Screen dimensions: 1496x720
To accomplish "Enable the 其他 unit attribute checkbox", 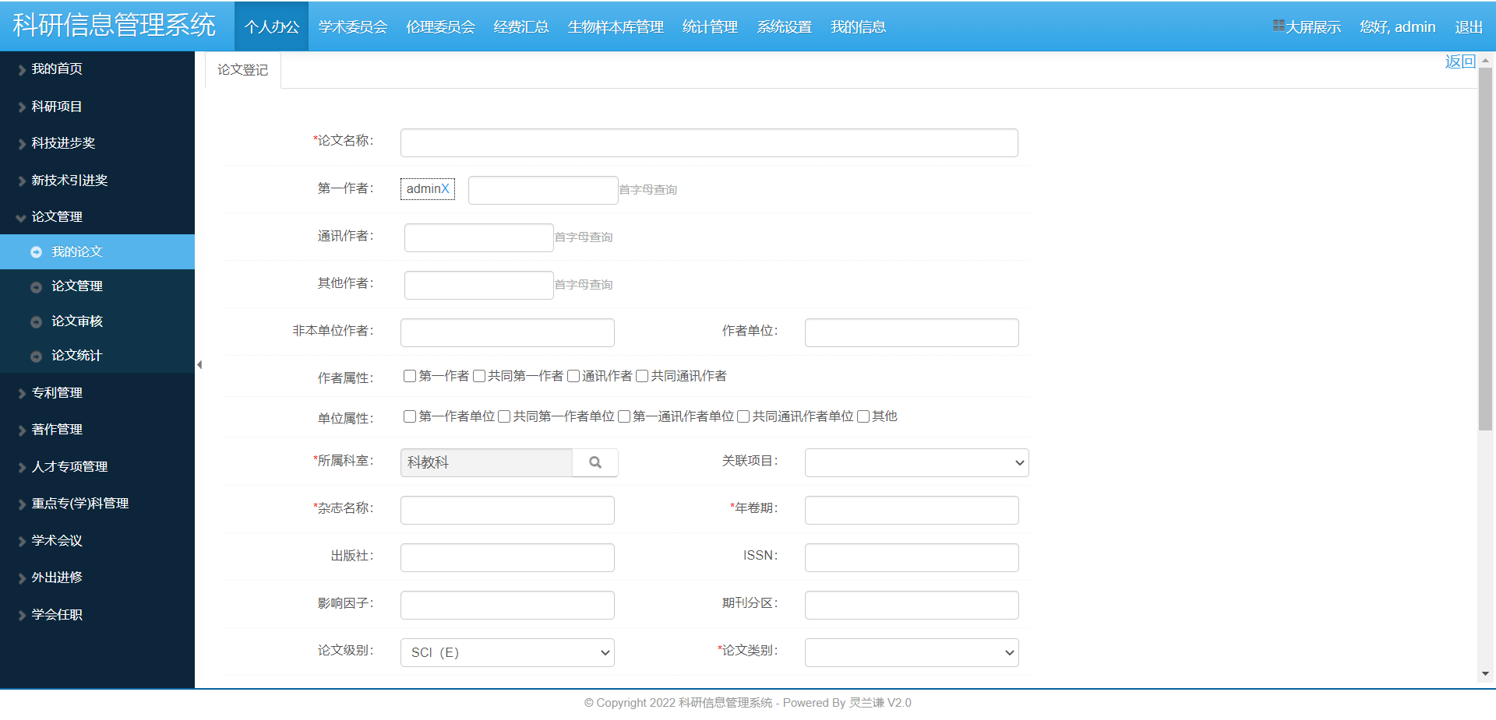I will pyautogui.click(x=863, y=416).
